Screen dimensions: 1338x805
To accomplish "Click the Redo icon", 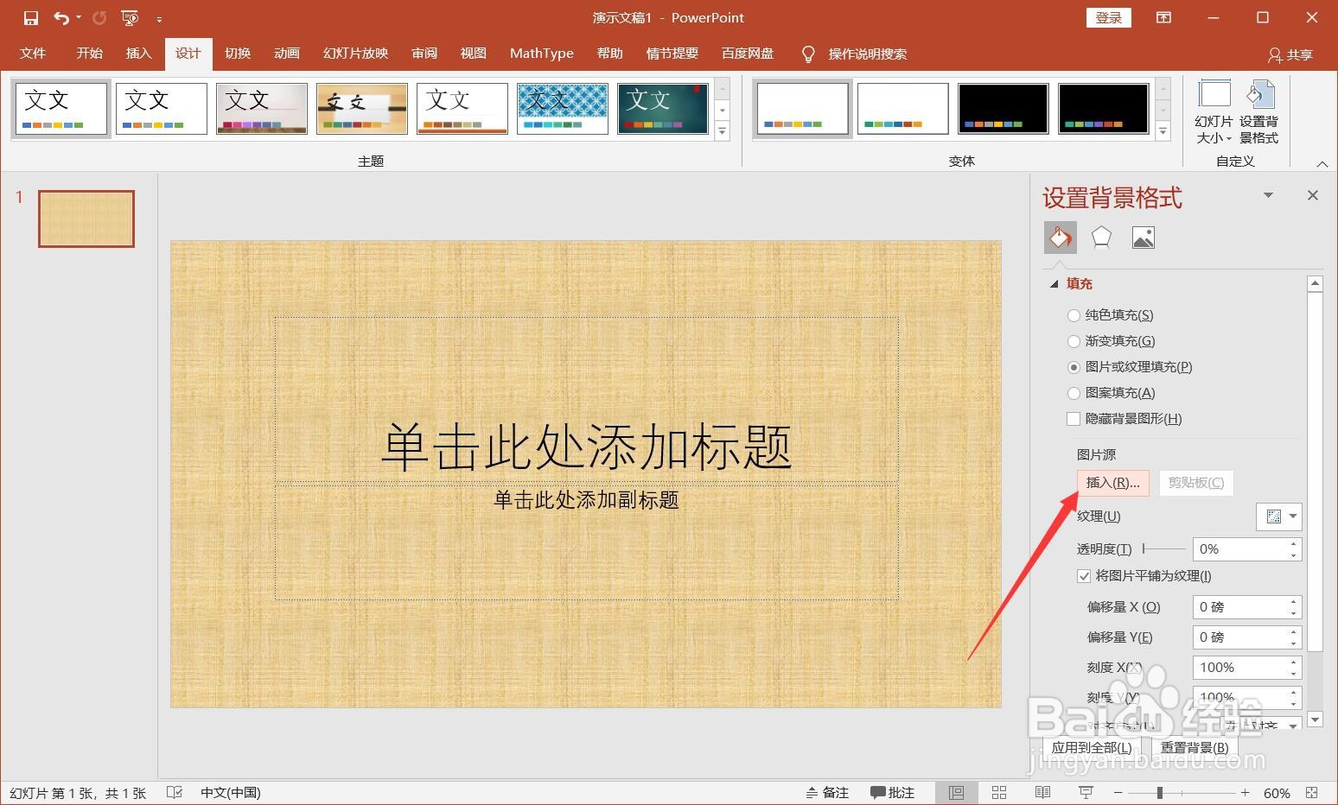I will tap(99, 17).
